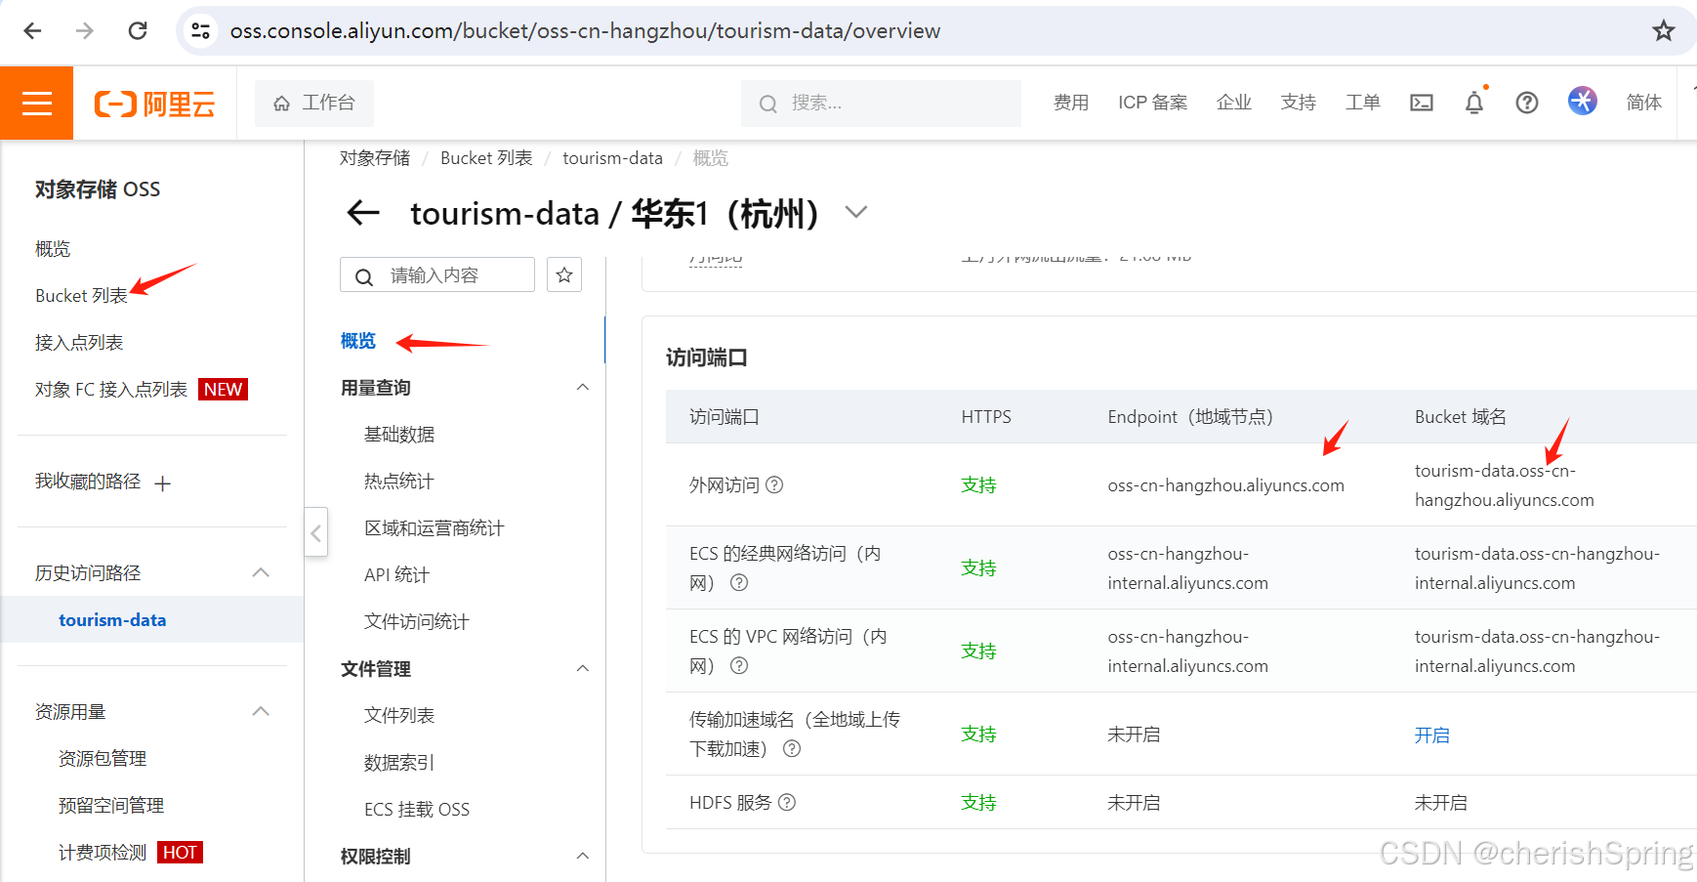Open 文件列表 under 文件管理
The image size is (1697, 882).
point(399,716)
